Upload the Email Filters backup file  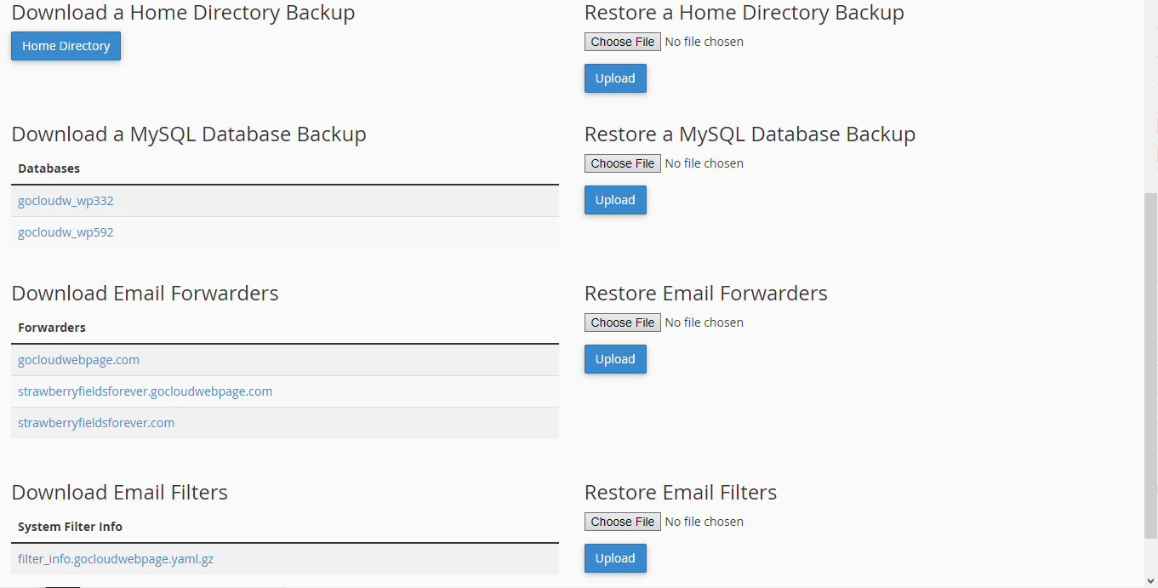tap(615, 558)
